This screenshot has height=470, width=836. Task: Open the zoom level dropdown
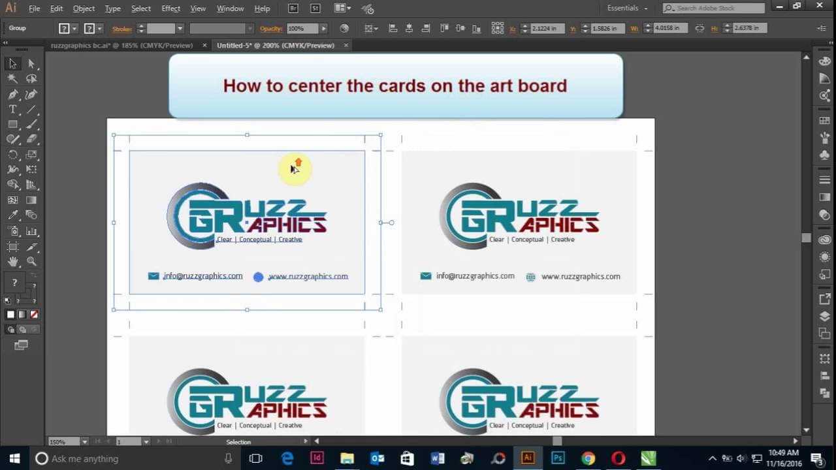click(84, 442)
